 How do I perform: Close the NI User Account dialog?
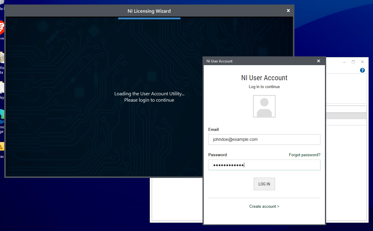coord(318,61)
